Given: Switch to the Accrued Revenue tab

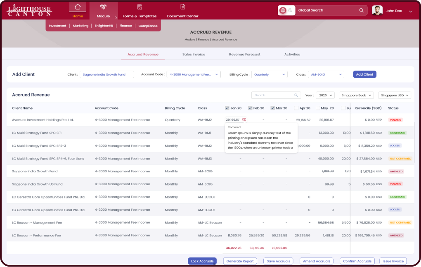Looking at the screenshot, I should pos(143,54).
